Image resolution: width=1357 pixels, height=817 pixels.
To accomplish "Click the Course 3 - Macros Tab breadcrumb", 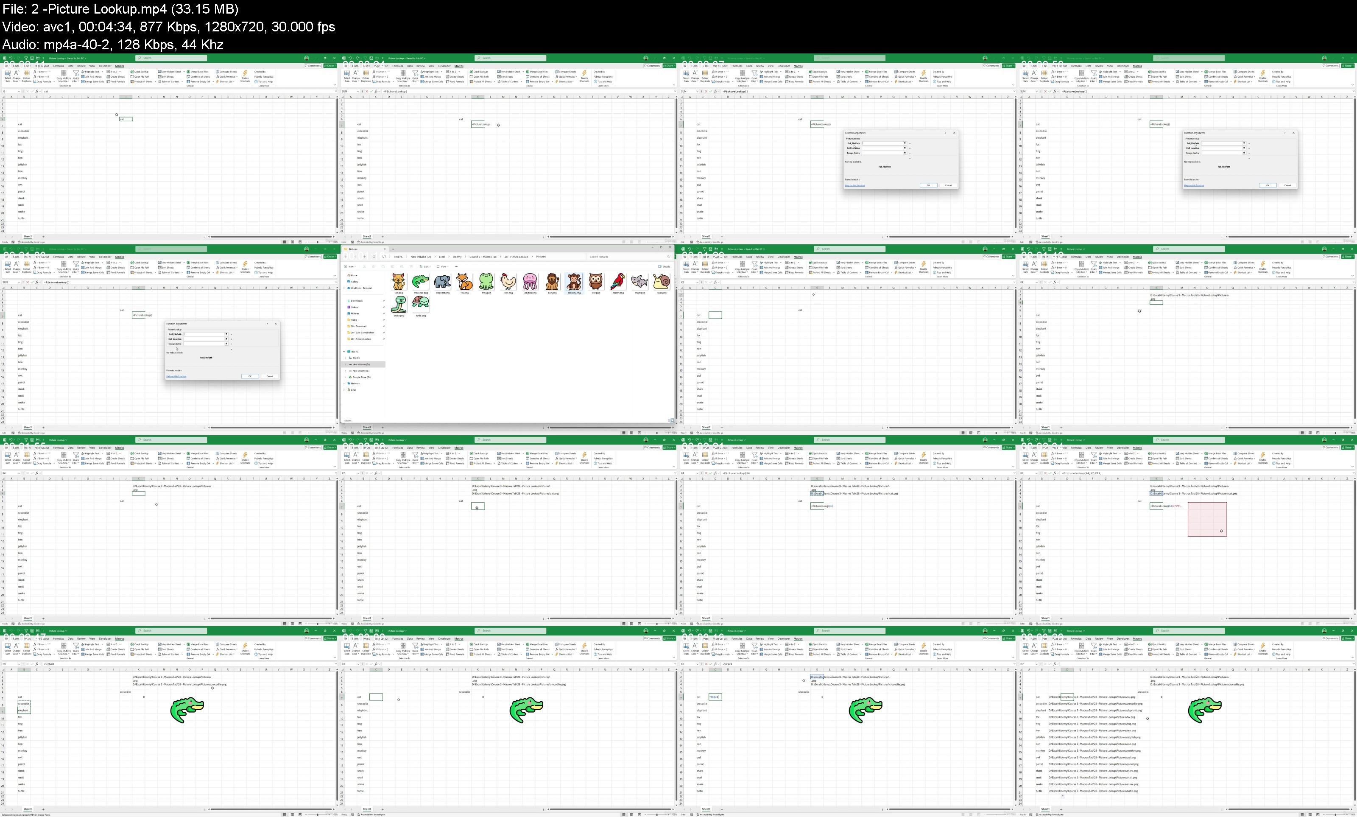I will point(483,257).
